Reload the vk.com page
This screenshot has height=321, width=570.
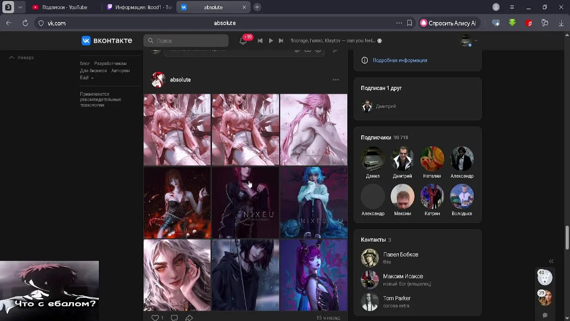(x=25, y=23)
